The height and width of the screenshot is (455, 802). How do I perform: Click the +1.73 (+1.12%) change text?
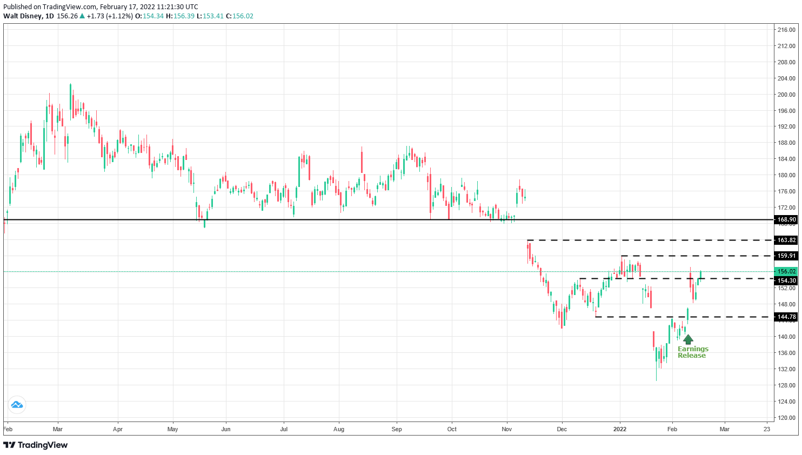tap(110, 16)
